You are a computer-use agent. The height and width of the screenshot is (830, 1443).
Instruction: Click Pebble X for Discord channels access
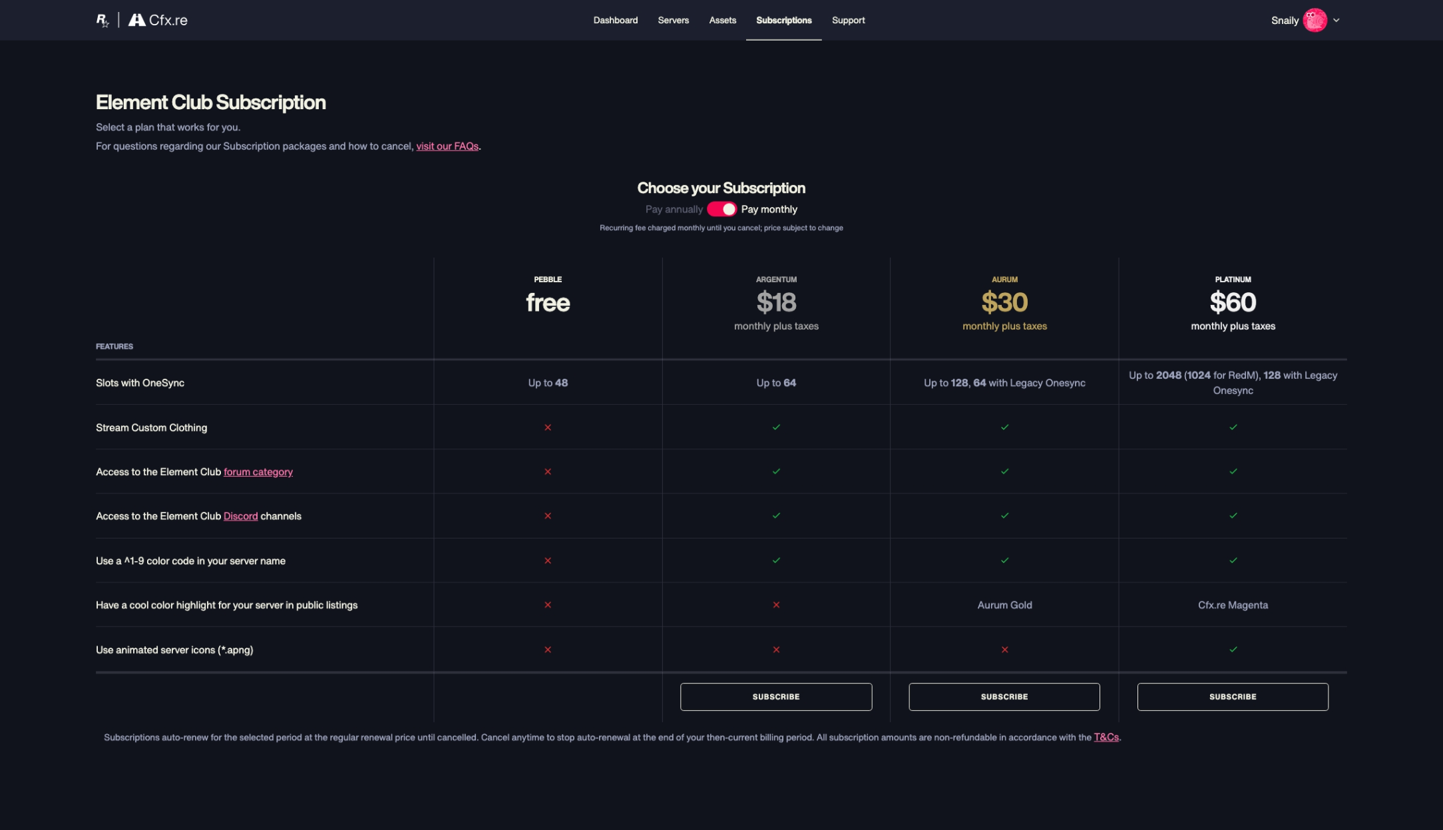(x=548, y=516)
